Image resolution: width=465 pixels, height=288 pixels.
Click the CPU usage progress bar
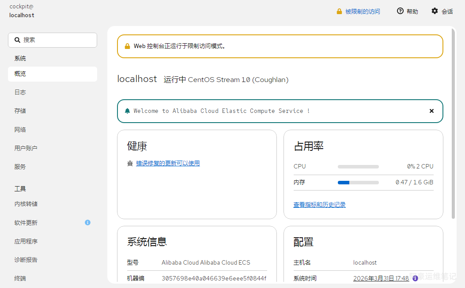point(358,167)
